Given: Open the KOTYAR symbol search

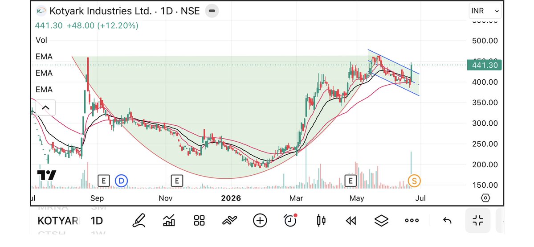Looking at the screenshot, I should (x=58, y=221).
